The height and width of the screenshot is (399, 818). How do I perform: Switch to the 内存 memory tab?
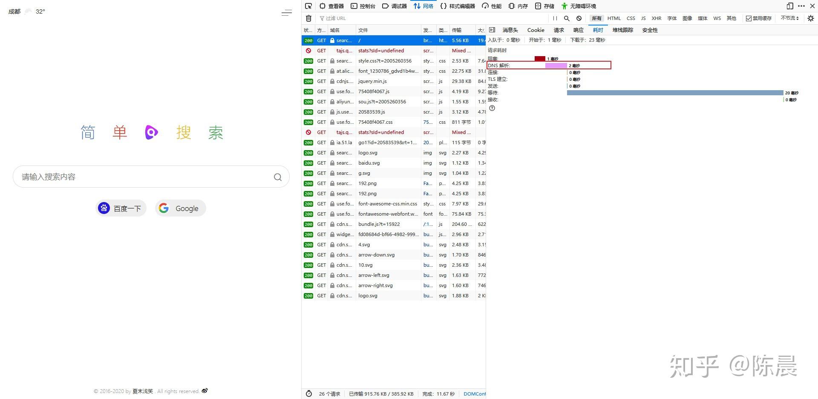pos(518,6)
